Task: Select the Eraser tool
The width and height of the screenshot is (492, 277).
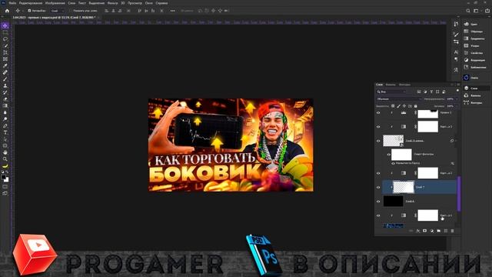Action: [x=5, y=99]
